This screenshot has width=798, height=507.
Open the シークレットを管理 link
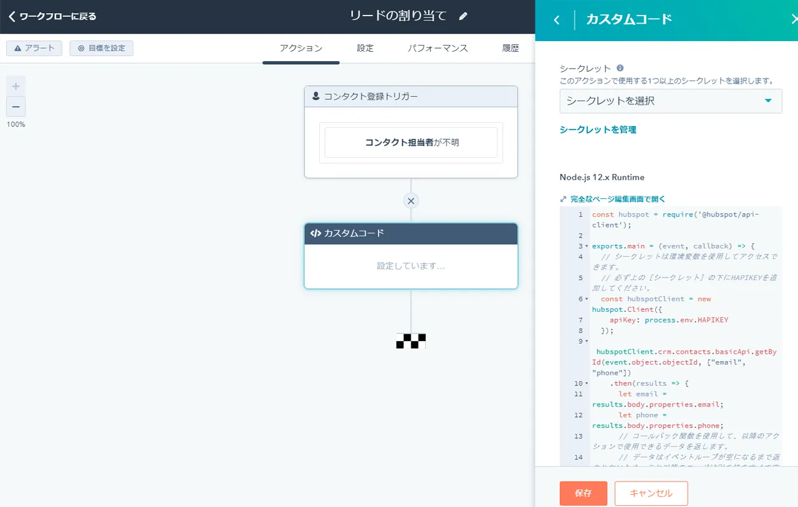597,130
